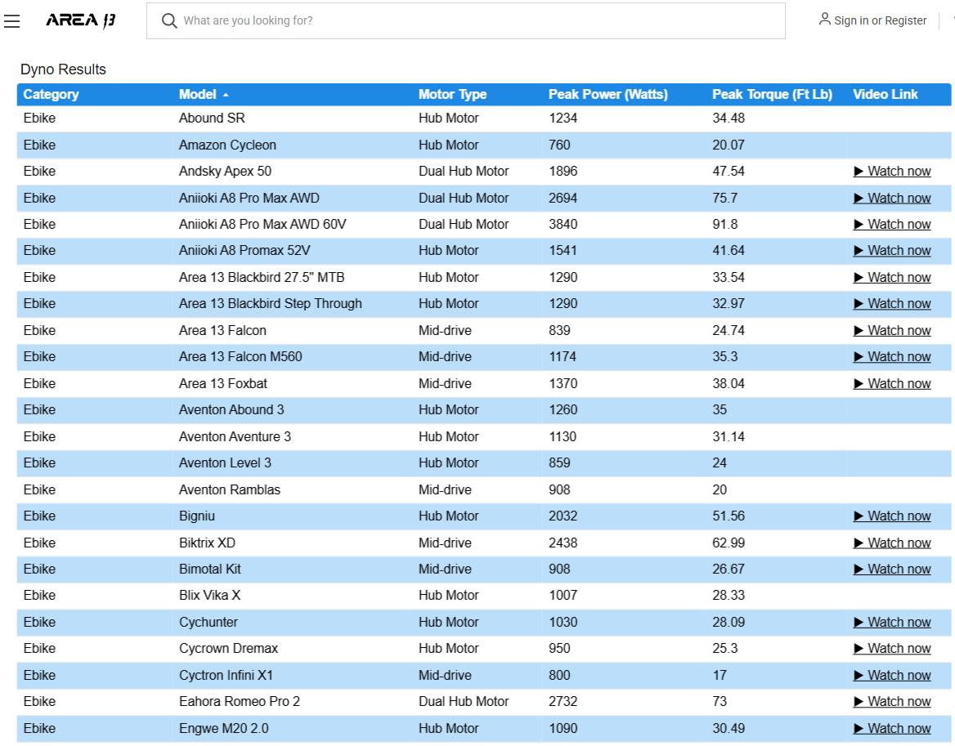Click the search magnifier icon
The width and height of the screenshot is (955, 746).
click(x=168, y=20)
